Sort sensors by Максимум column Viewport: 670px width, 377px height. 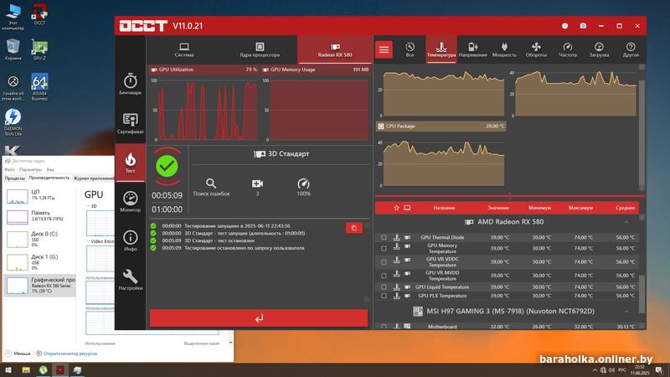pyautogui.click(x=580, y=208)
